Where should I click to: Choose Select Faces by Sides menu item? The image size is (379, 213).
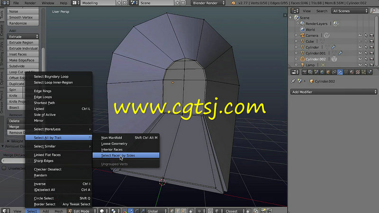126,155
